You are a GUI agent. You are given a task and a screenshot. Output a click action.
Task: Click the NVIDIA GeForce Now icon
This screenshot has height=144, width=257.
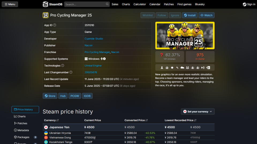(208, 67)
